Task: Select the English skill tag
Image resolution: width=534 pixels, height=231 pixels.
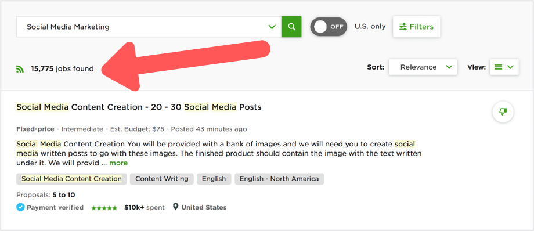Action: point(214,179)
